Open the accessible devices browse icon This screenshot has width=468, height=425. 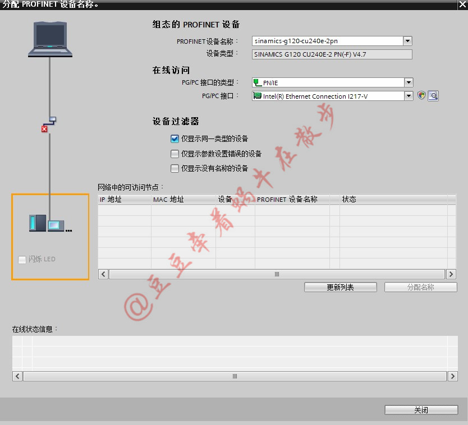433,95
